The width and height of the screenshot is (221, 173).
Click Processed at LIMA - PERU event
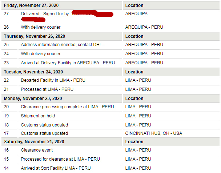coord(47,89)
